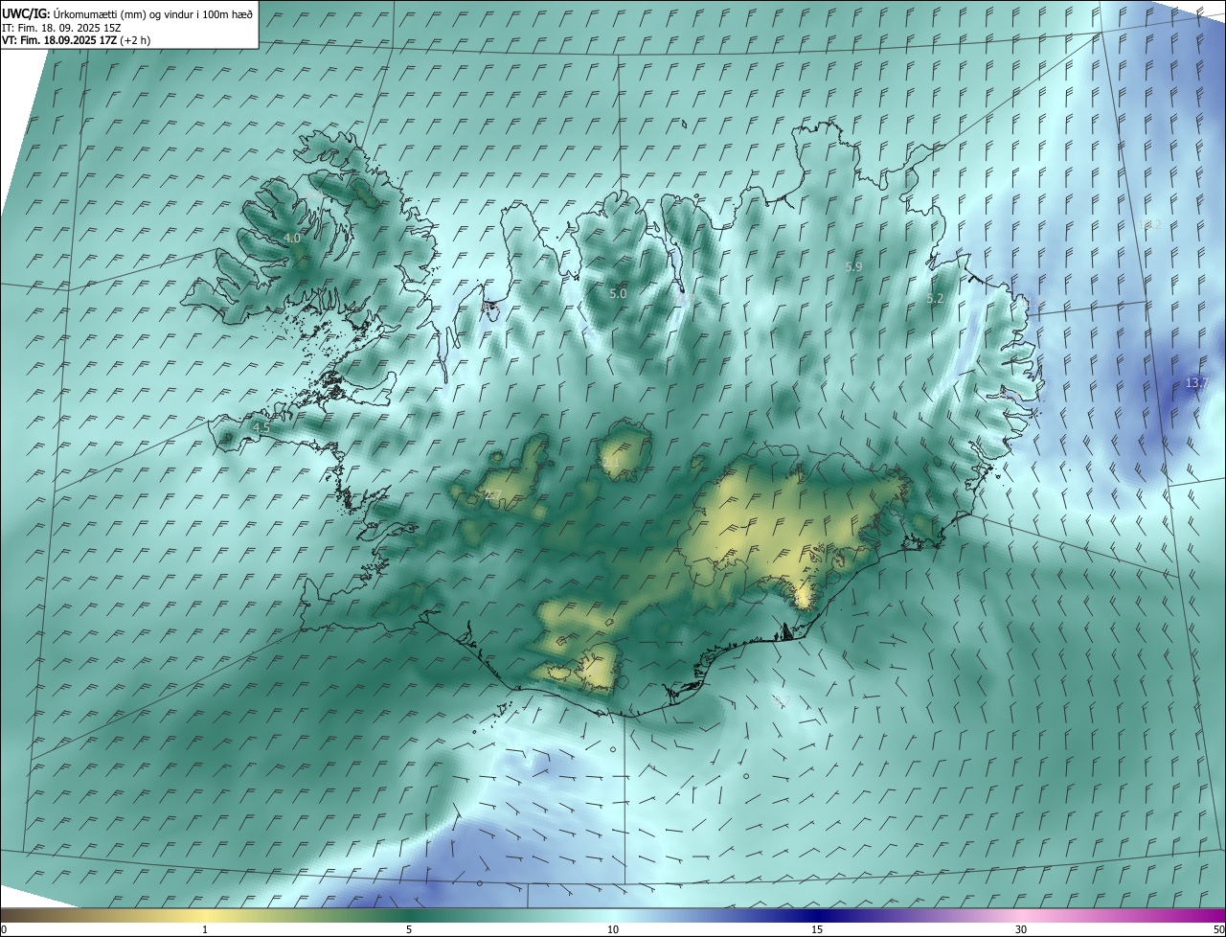Click the 5.2 value in the northeast
The image size is (1226, 937).
coord(935,298)
